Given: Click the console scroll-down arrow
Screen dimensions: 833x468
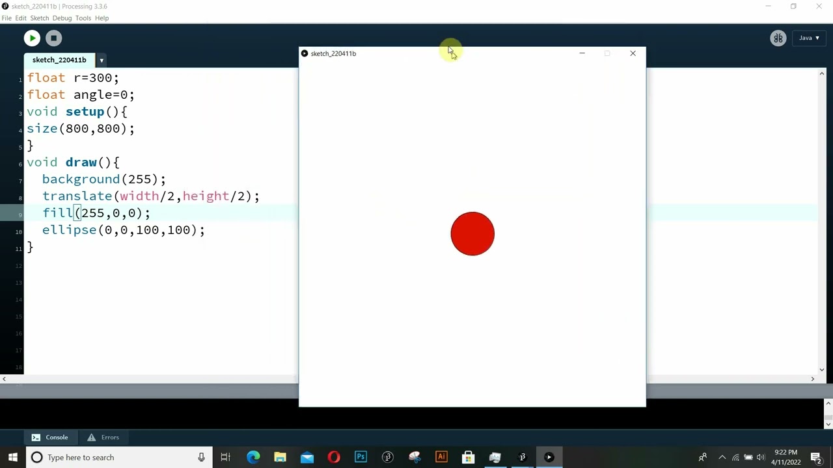Looking at the screenshot, I should [828, 424].
